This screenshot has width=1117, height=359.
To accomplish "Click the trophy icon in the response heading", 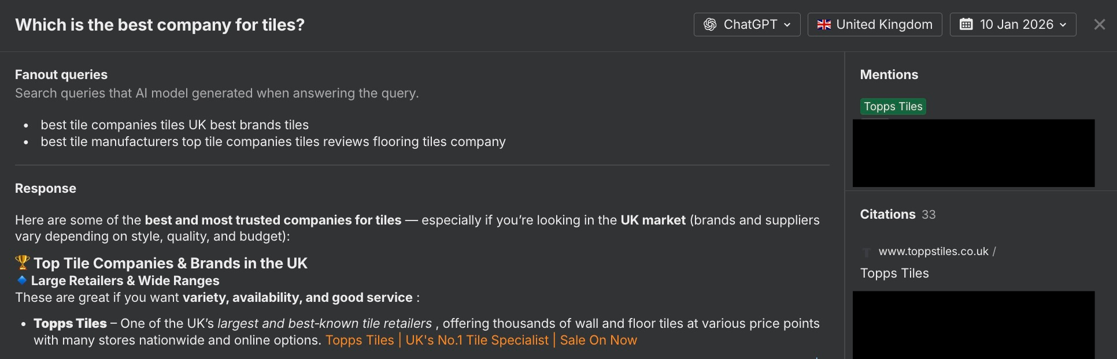I will point(23,263).
